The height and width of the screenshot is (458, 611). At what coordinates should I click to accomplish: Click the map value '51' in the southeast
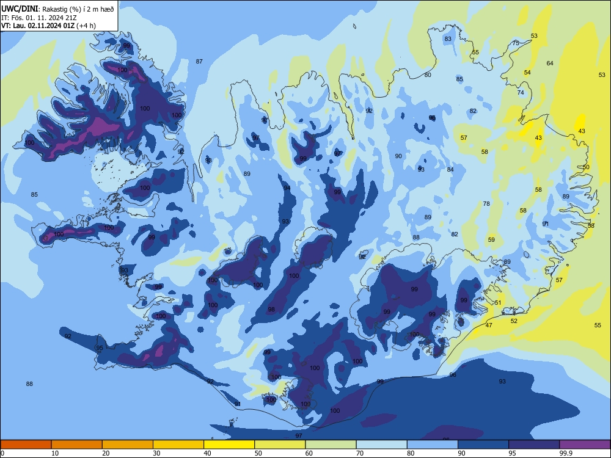click(x=498, y=303)
